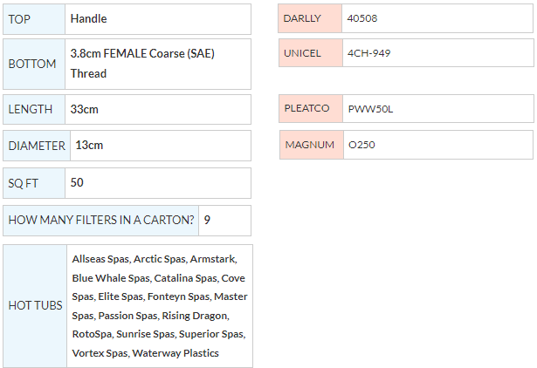Click the BOTTOM label cell

pyautogui.click(x=33, y=64)
